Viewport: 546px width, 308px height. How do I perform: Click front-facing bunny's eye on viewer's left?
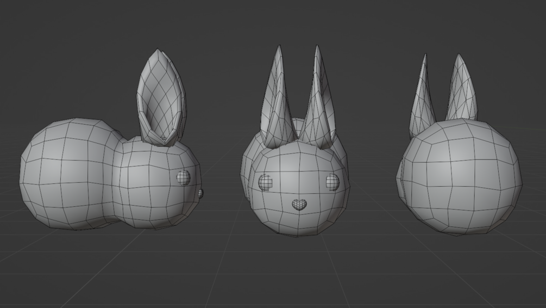265,182
